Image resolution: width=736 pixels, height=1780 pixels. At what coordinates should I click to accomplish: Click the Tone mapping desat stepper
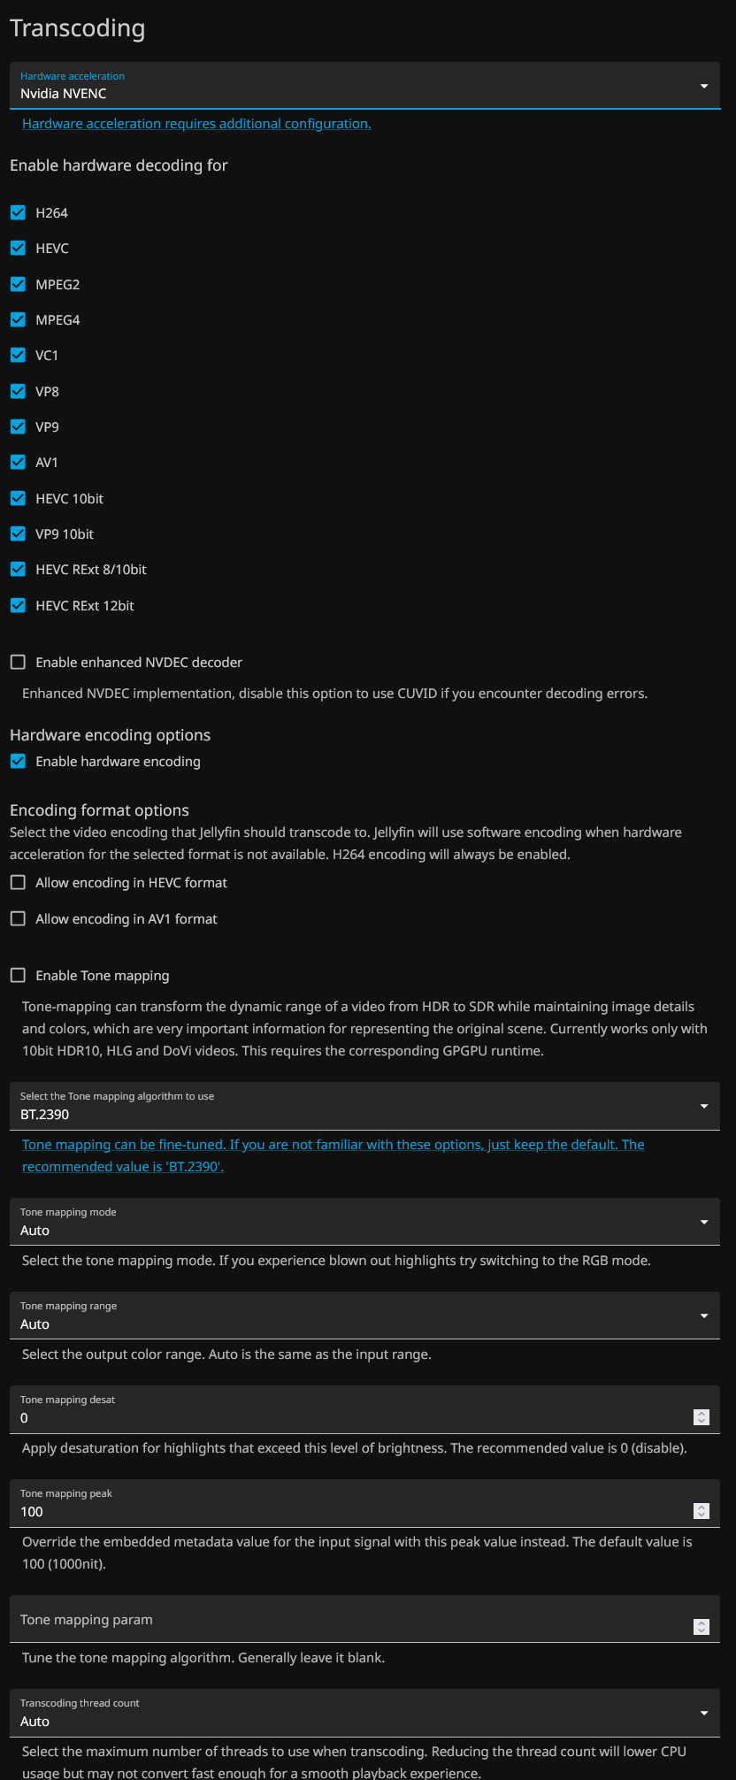[701, 1417]
